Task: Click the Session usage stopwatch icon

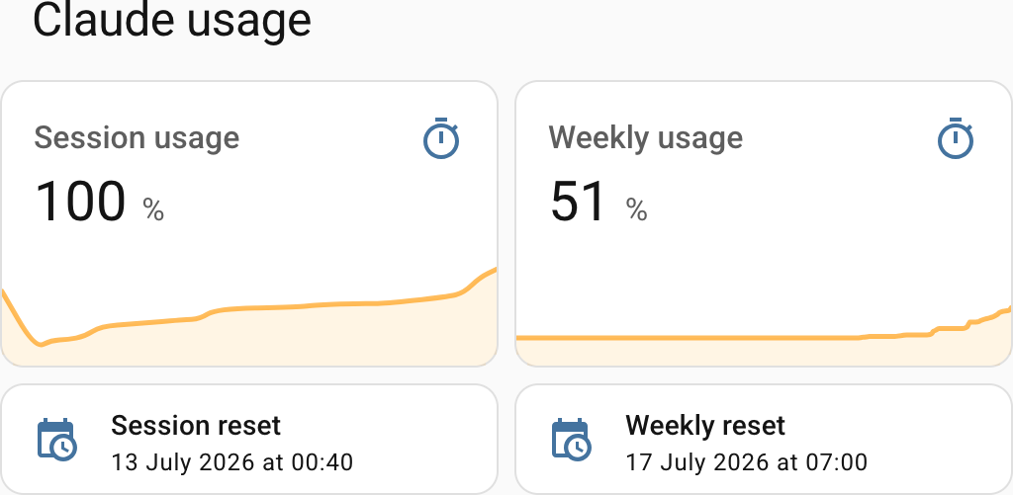Action: [441, 138]
